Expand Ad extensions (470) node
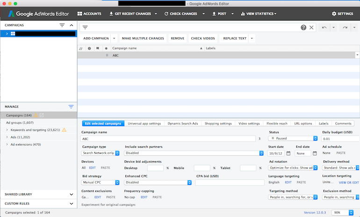360x217 pixels. pos(7,144)
